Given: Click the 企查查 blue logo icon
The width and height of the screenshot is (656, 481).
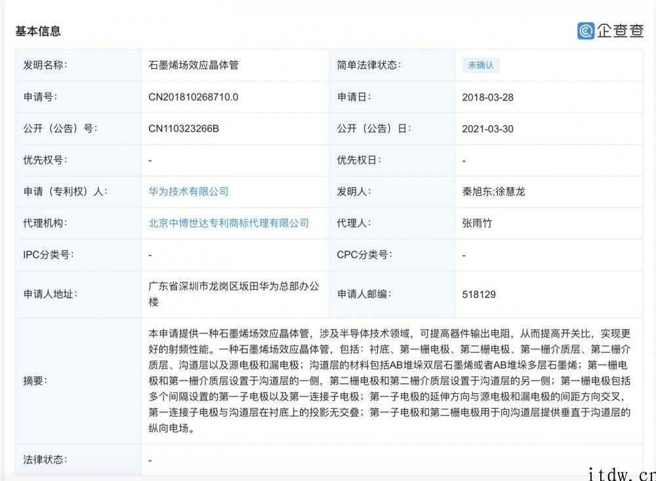Looking at the screenshot, I should (586, 31).
